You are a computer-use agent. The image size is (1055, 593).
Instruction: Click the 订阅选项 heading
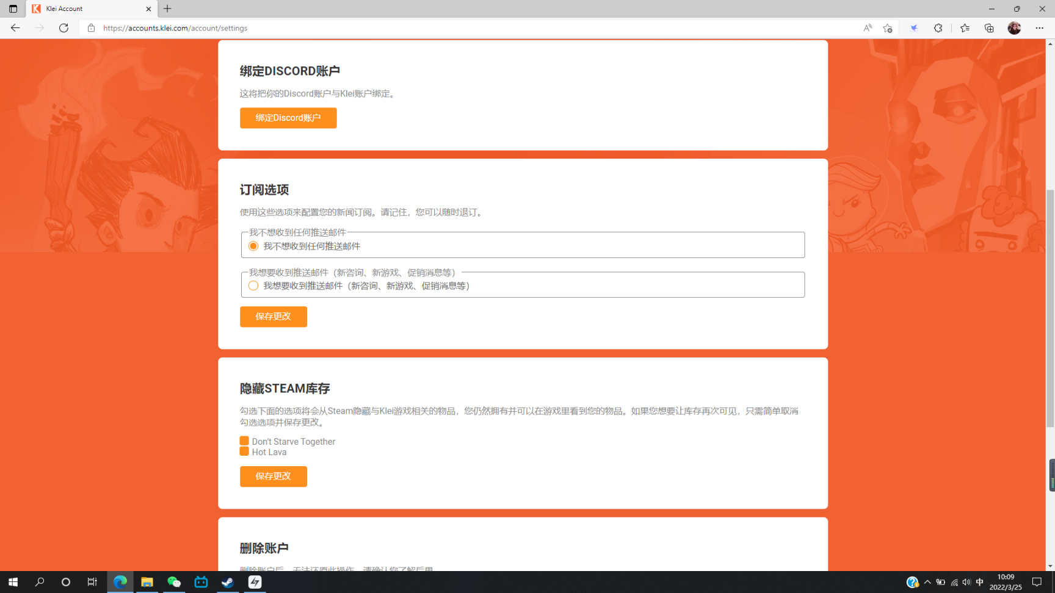(x=264, y=190)
